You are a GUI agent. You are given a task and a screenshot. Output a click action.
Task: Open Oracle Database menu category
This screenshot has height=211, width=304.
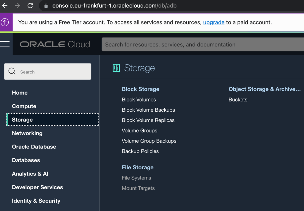[34, 147]
